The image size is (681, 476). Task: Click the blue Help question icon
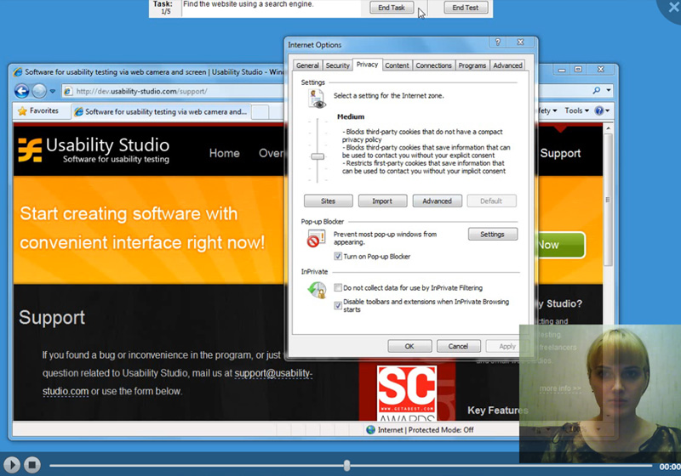click(599, 110)
